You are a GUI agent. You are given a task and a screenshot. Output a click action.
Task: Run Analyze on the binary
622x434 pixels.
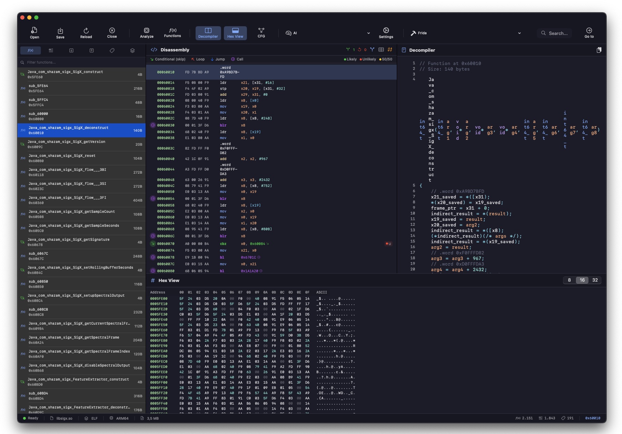pos(146,33)
